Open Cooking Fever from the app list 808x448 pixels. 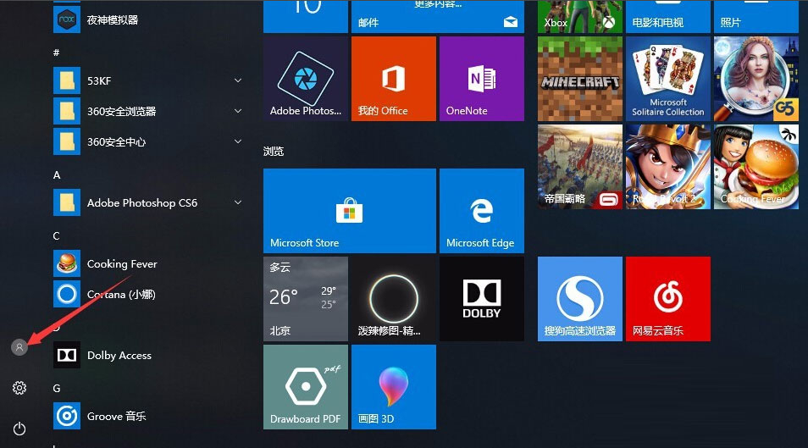pos(122,263)
